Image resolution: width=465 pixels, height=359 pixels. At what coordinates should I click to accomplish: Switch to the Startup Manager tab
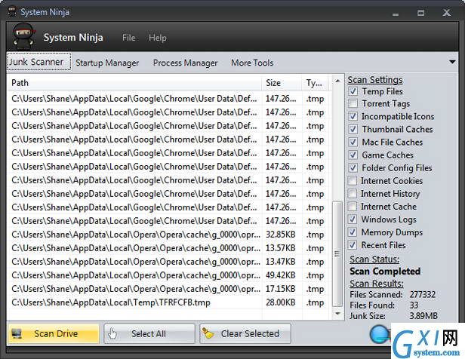[x=107, y=63]
